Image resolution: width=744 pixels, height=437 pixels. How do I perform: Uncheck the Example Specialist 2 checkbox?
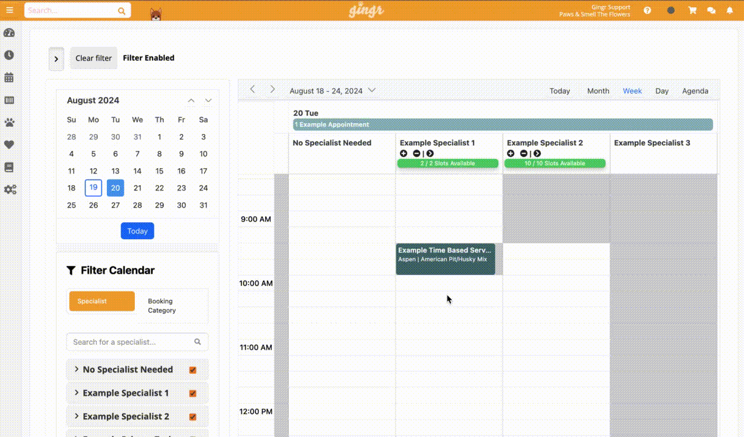[x=193, y=417]
